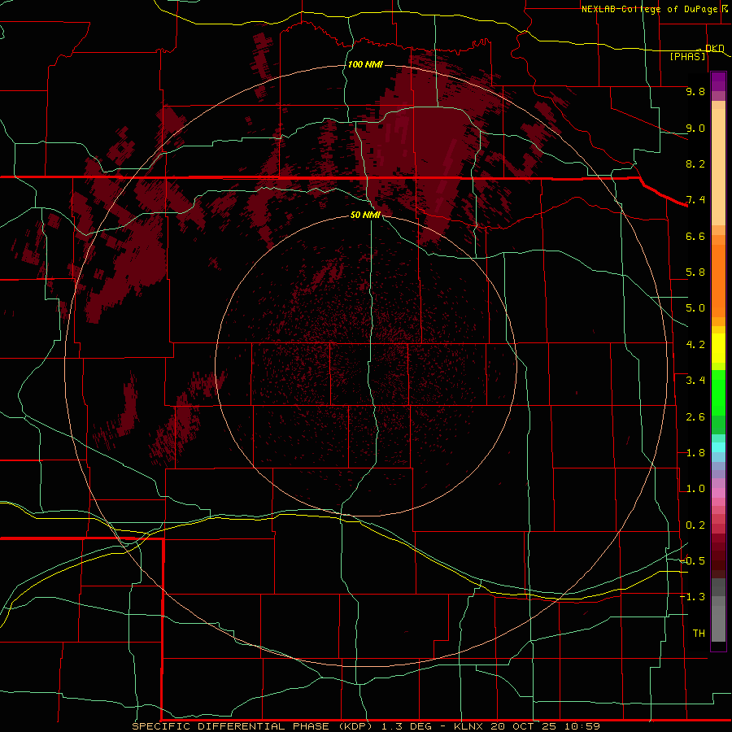Viewport: 732px width, 732px height.
Task: Click the bright green swatch in the color bar
Action: (x=718, y=394)
